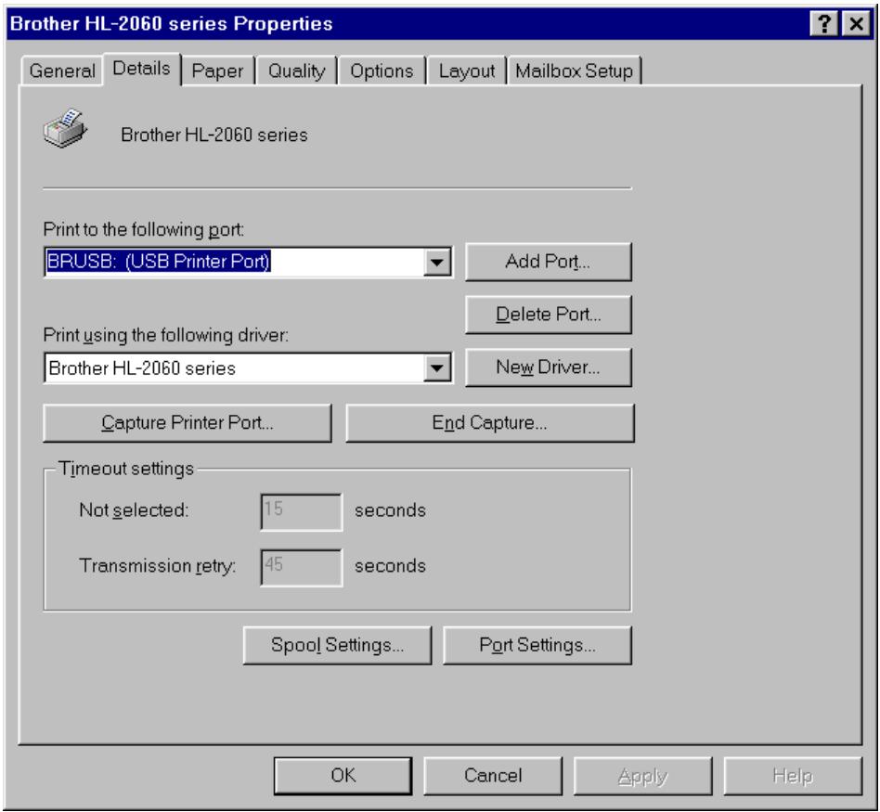Click the Timeout settings group label
Screen dimensions: 880x812
(x=126, y=468)
